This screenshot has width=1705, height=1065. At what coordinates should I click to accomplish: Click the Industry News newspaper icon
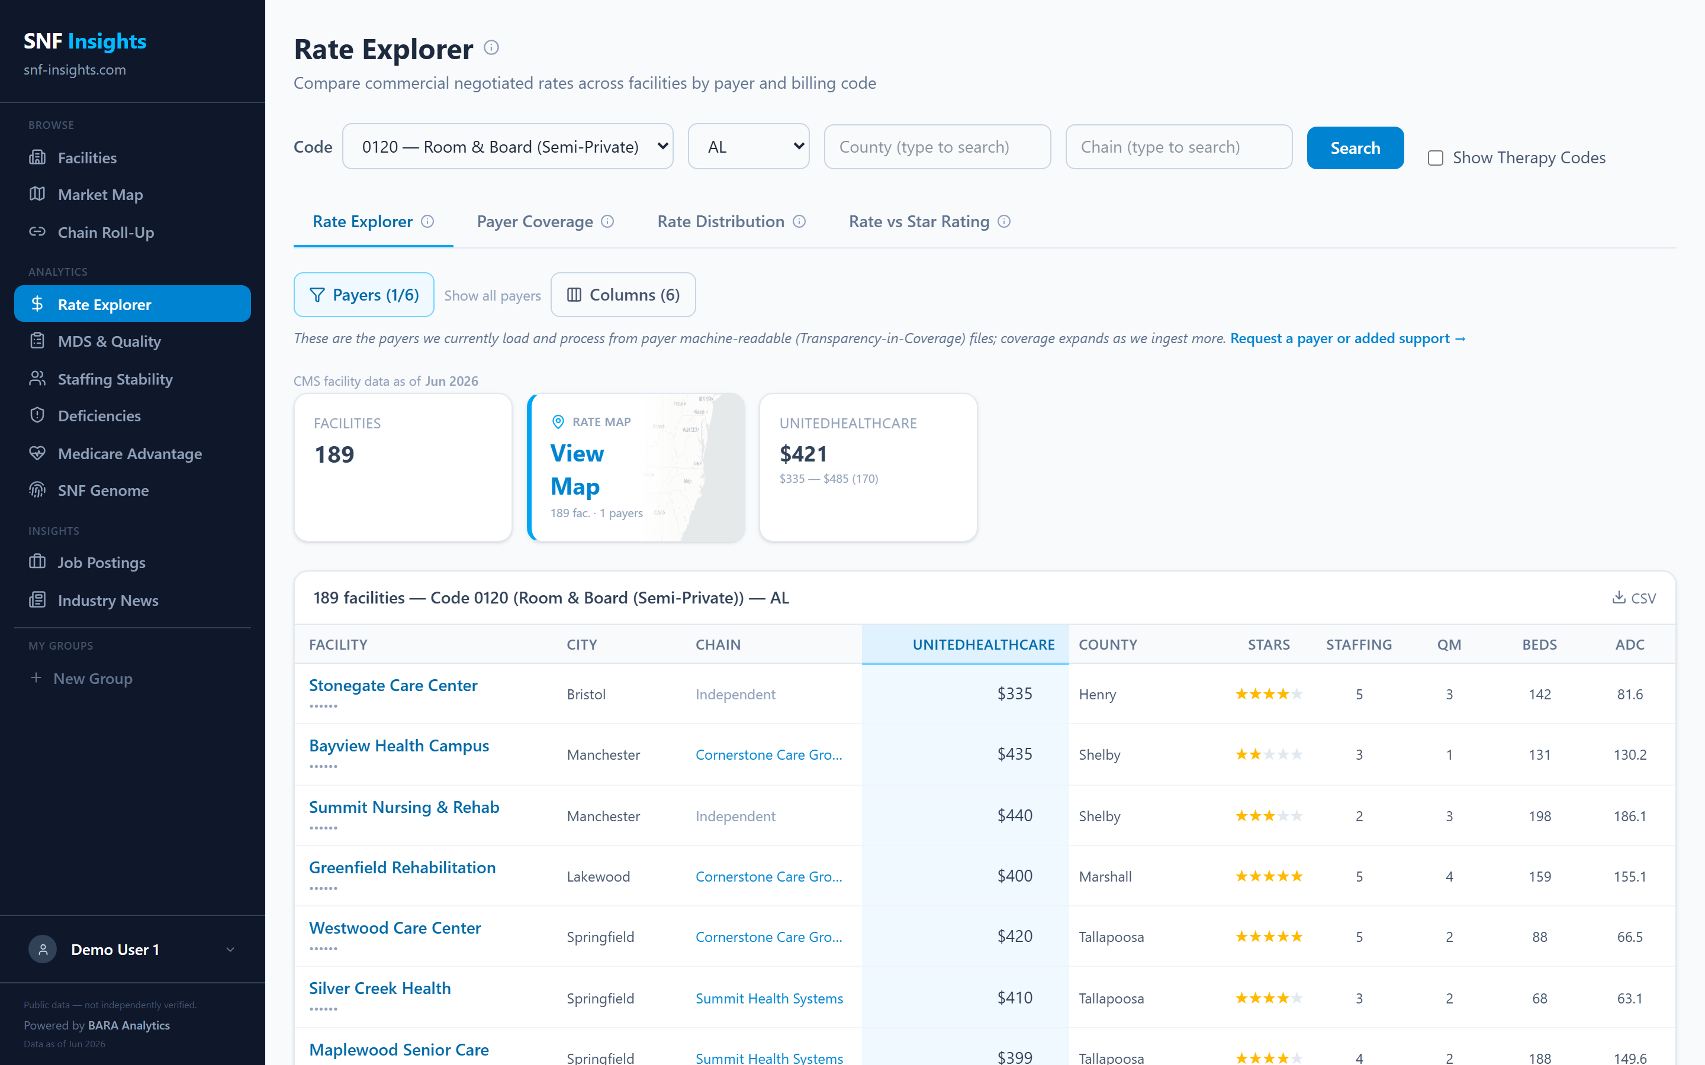click(37, 599)
